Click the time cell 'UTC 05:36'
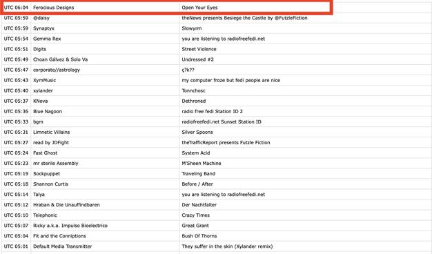Screen dimensions: 432x254 point(16,111)
